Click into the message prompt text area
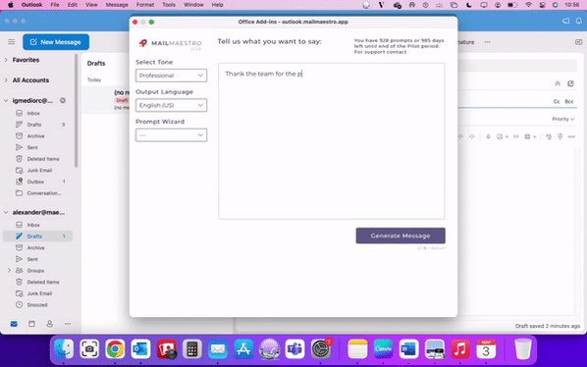This screenshot has height=367, width=587. point(332,141)
